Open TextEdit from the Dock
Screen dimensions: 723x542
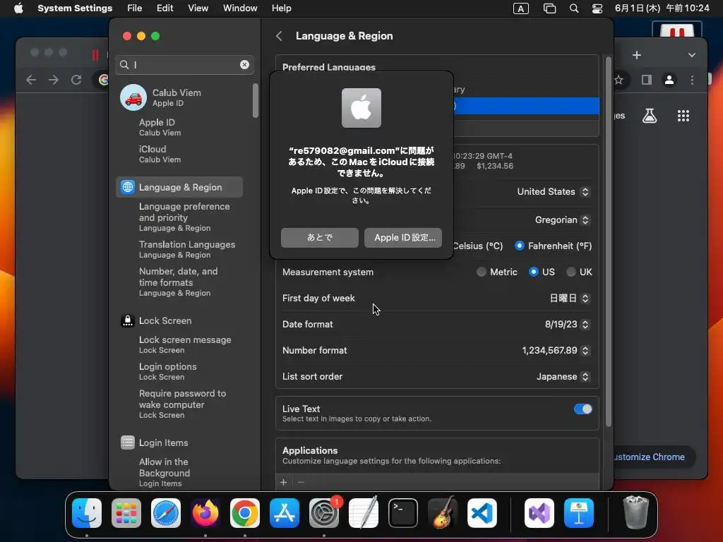pyautogui.click(x=364, y=513)
